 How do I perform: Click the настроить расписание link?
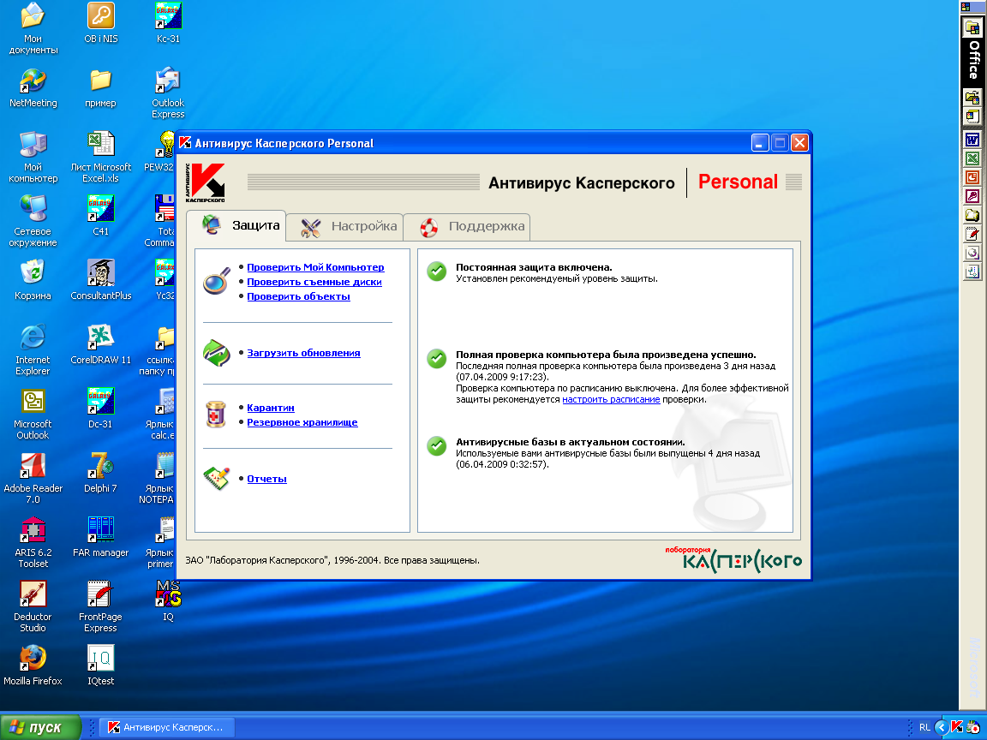coord(611,400)
